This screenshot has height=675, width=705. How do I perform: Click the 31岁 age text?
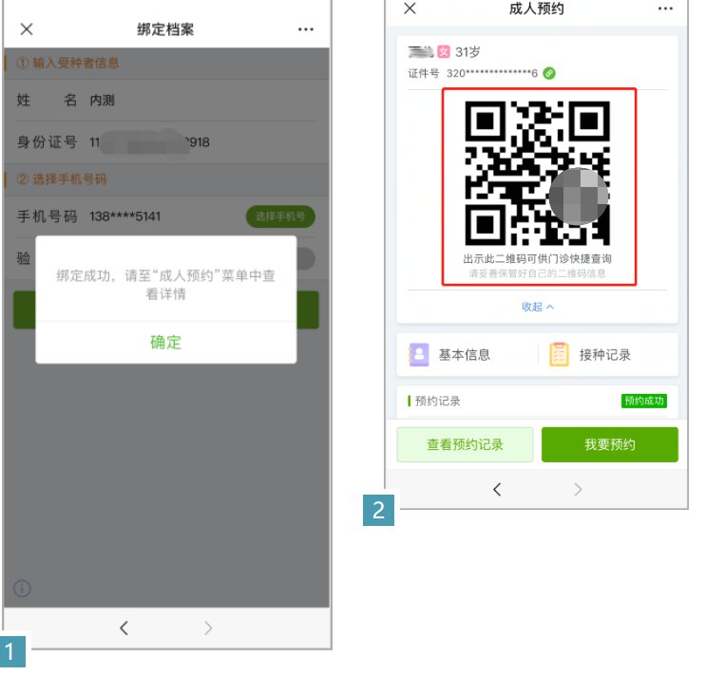point(467,52)
